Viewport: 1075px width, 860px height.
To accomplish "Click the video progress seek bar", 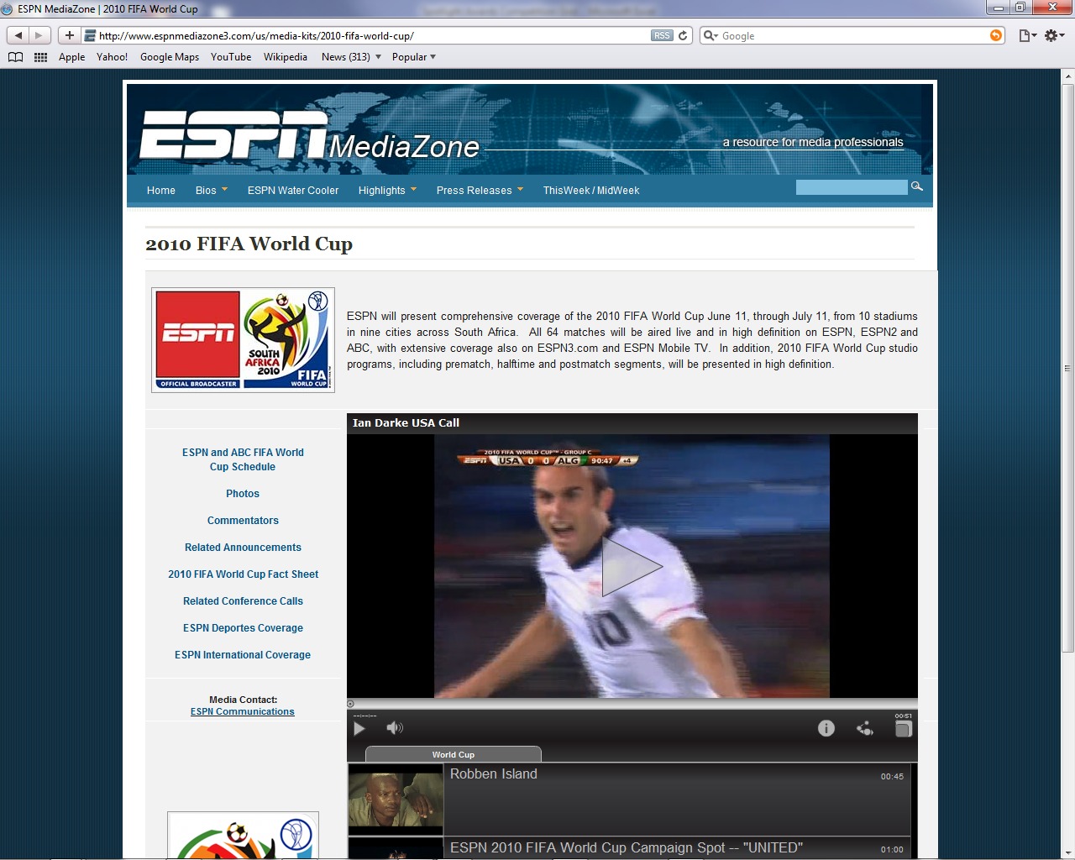I will 632,704.
